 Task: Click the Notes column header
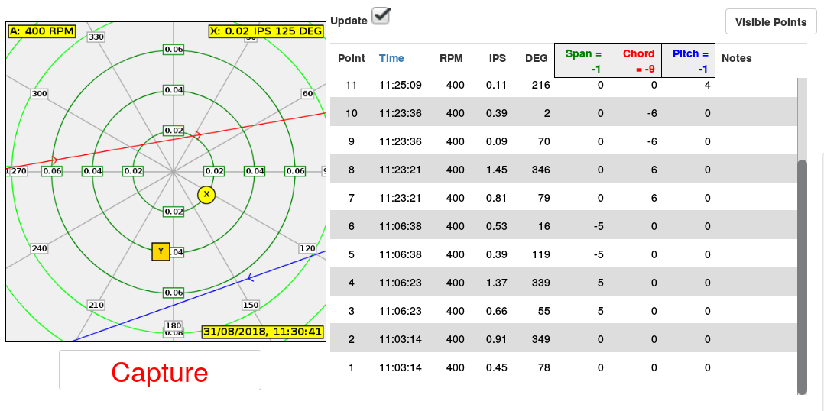[736, 58]
